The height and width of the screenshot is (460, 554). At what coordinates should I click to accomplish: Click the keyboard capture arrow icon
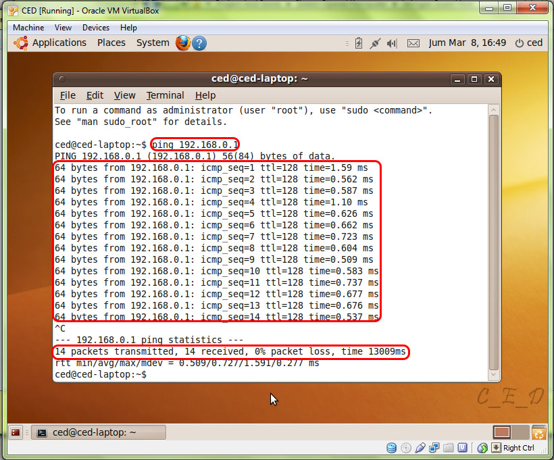point(496,448)
